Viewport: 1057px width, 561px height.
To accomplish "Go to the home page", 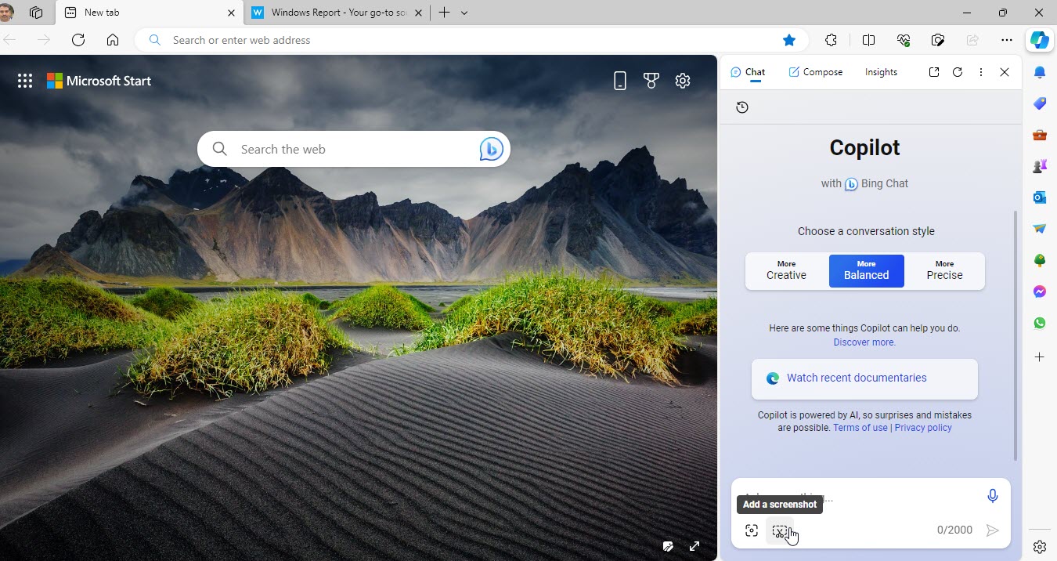I will click(x=113, y=40).
